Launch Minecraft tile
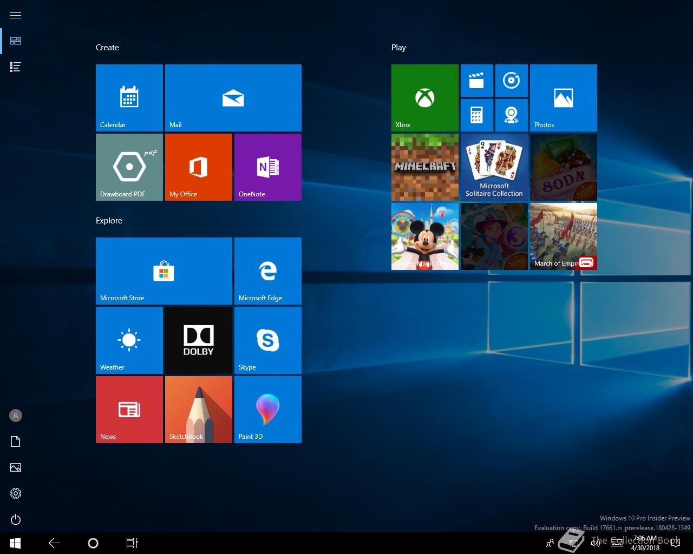The image size is (693, 554). pos(425,167)
